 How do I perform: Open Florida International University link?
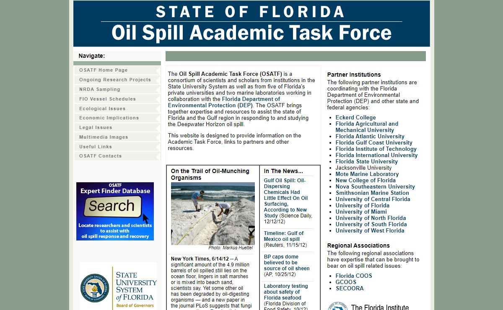tap(377, 155)
